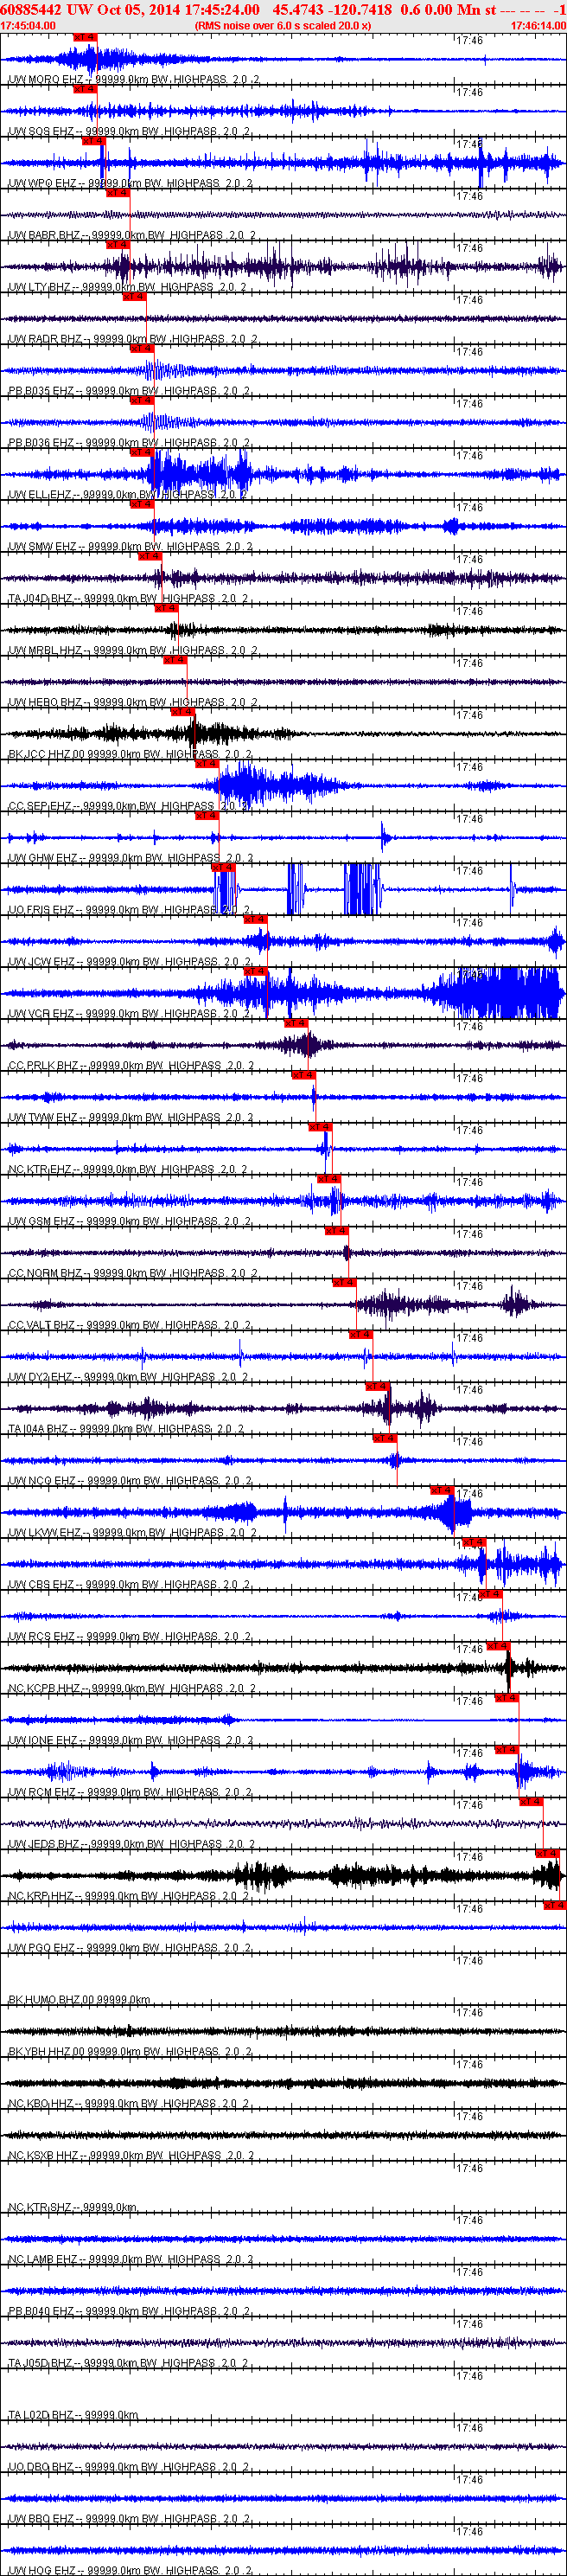Click the 17:46 tick label on UW.MORO trace

(x=469, y=40)
